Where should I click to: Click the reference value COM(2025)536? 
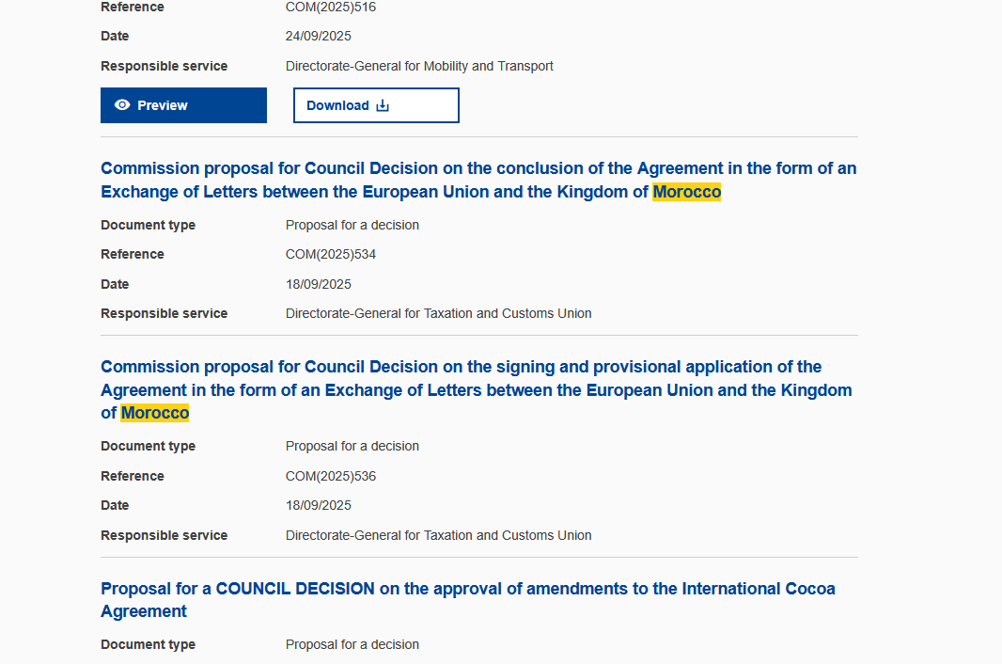pos(331,477)
